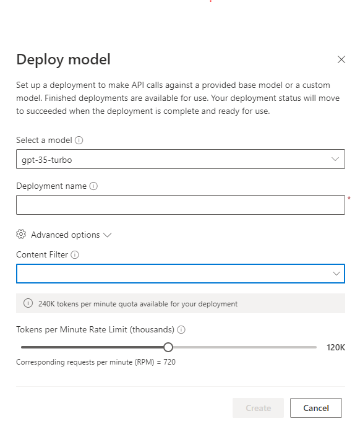This screenshot has width=360, height=424.
Task: Open the empty Content Filter dropdown
Action: [181, 274]
